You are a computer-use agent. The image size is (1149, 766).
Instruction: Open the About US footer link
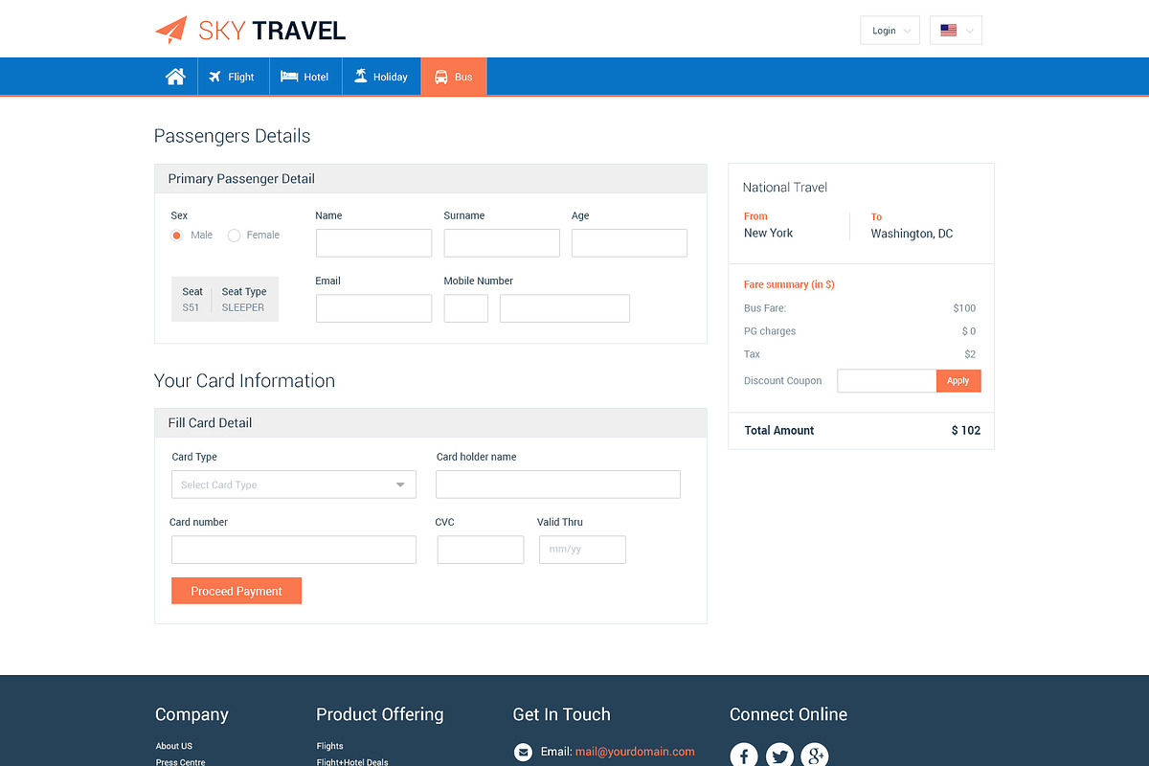pyautogui.click(x=174, y=746)
